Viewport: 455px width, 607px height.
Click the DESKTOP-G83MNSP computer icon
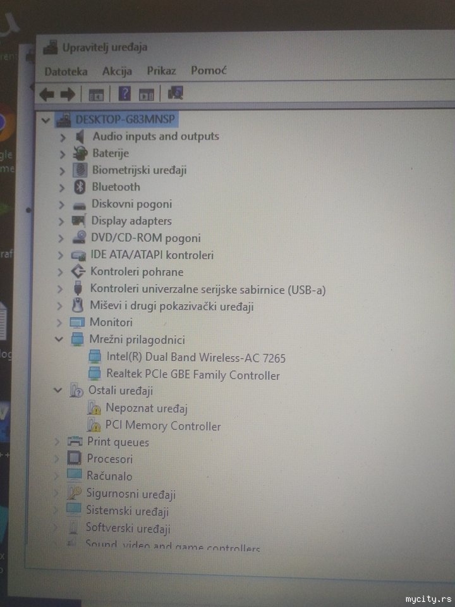tap(63, 120)
